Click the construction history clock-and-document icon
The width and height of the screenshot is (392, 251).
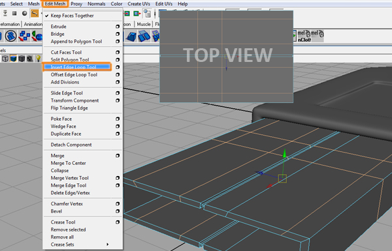(x=147, y=14)
